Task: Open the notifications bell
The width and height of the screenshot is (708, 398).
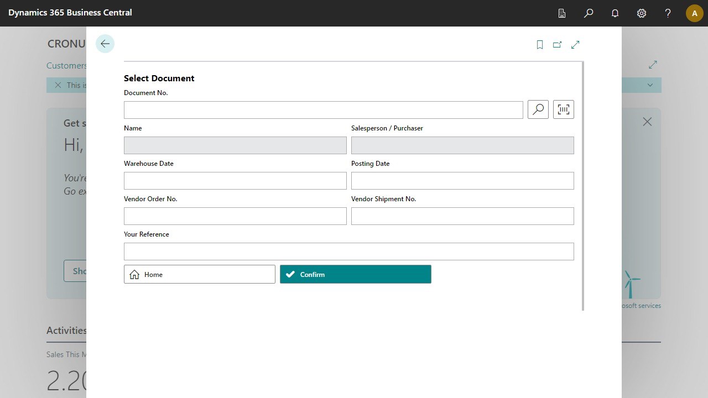Action: point(615,13)
